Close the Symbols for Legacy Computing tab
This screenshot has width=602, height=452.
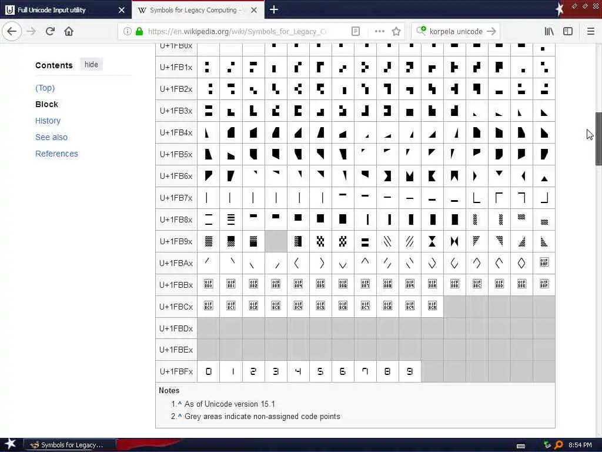pos(254,10)
